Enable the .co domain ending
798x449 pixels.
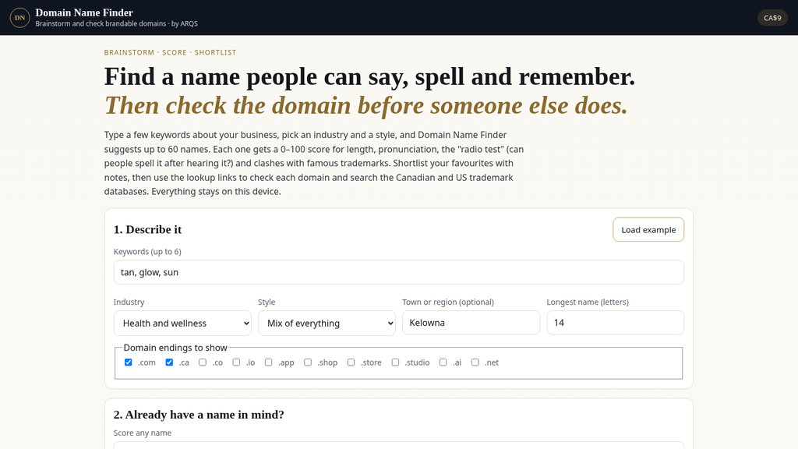pyautogui.click(x=203, y=362)
